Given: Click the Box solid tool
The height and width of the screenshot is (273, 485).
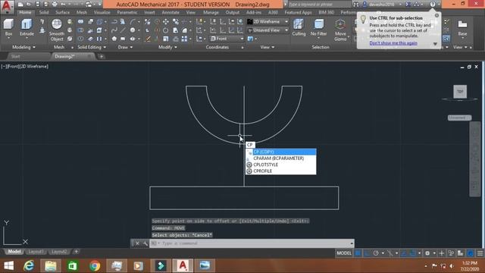Looking at the screenshot, I should click(8, 27).
